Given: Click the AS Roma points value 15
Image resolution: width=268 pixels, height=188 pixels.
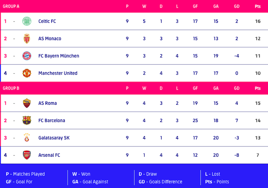Looking at the screenshot, I should [x=258, y=103].
